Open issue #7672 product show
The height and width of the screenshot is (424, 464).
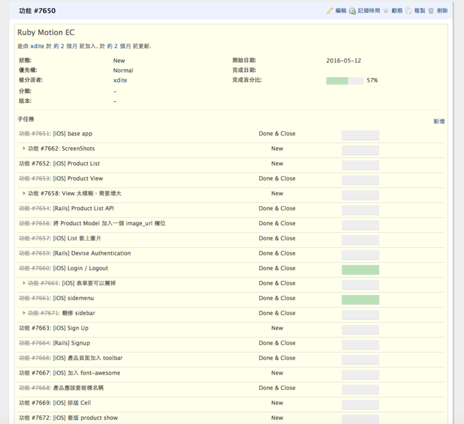coord(35,418)
